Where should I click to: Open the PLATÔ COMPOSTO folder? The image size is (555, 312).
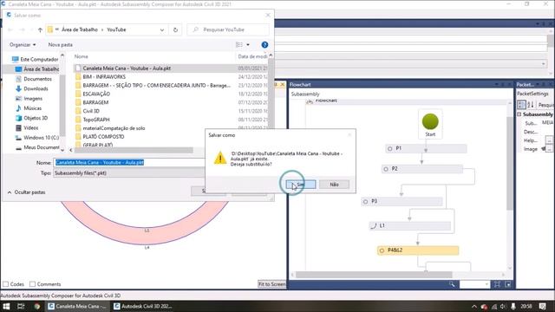[103, 137]
